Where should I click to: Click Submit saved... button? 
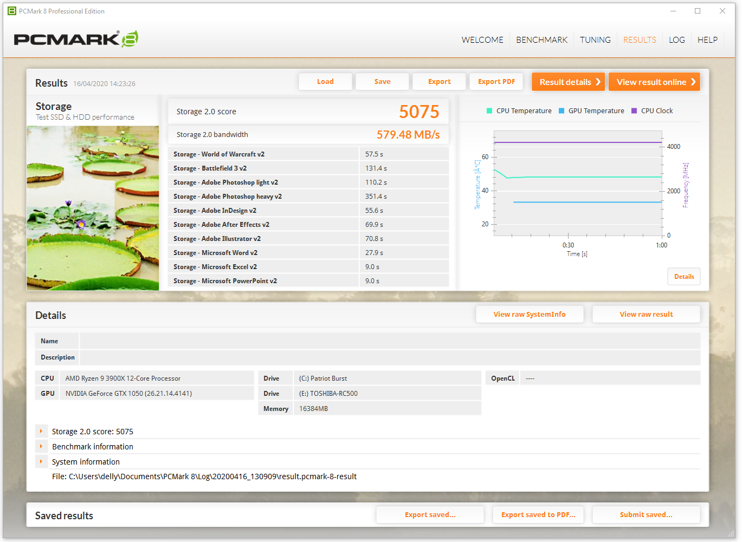point(646,515)
